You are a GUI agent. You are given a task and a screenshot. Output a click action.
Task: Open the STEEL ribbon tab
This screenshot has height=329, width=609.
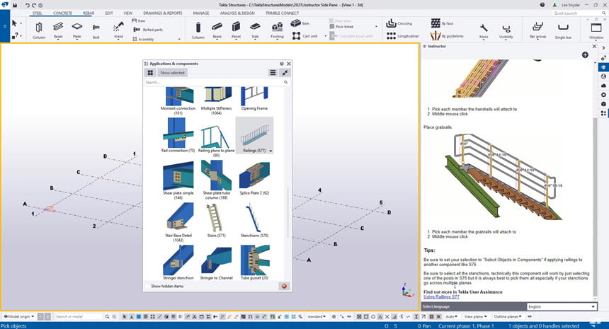(38, 13)
